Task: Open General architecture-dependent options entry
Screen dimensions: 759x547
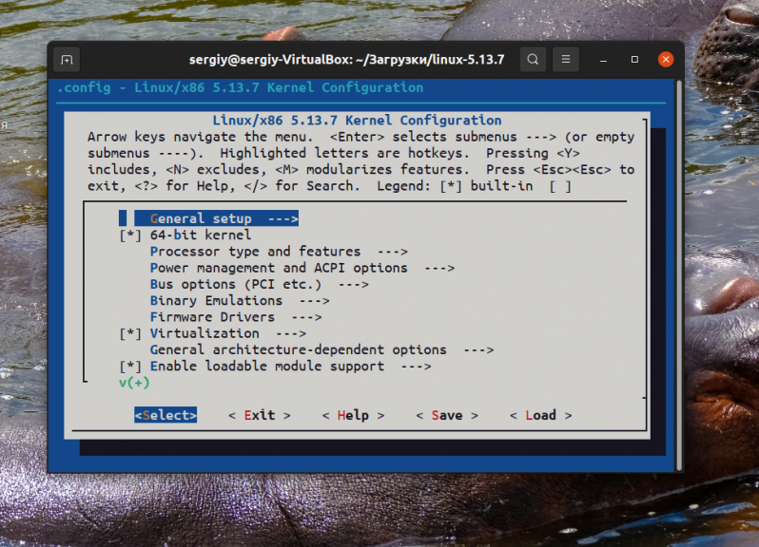Action: [x=321, y=350]
